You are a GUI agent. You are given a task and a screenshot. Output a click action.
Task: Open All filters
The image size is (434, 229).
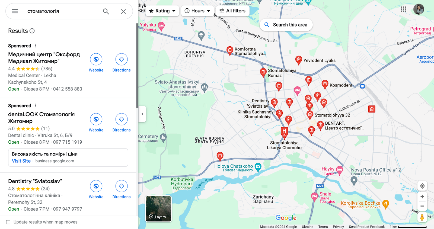[232, 11]
